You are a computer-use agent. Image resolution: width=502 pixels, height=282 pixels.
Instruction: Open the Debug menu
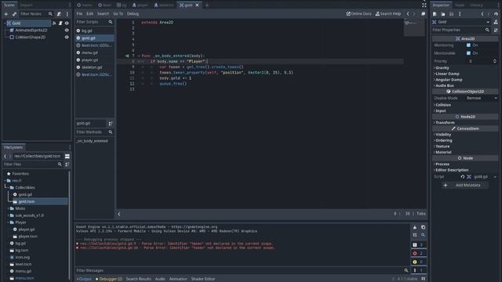click(133, 14)
